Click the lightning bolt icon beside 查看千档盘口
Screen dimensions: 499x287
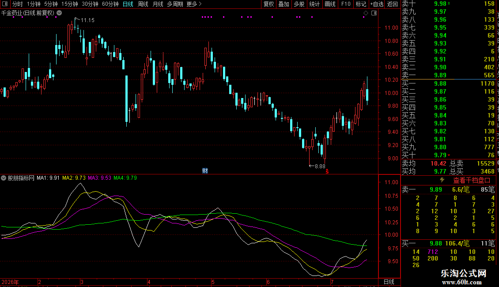pyautogui.click(x=442, y=180)
